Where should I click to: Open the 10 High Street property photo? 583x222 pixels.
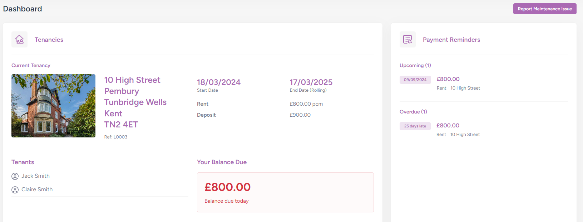[x=53, y=106]
